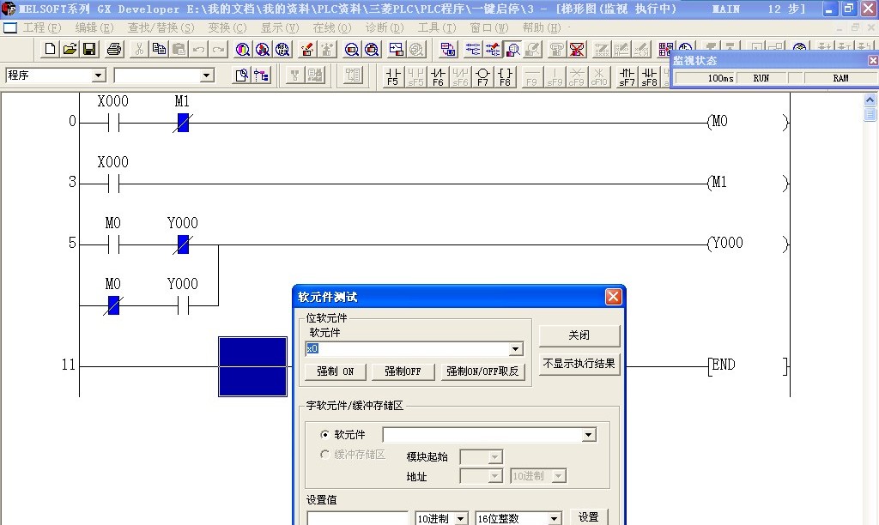The height and width of the screenshot is (525, 879).
Task: Open the empty dropdown beside 程序
Action: click(206, 75)
